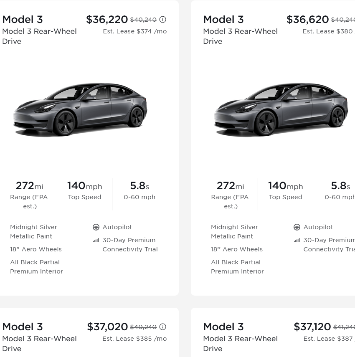Click the info icon beside the $37,020 price
Screen dimensions: 355x357
(x=163, y=327)
